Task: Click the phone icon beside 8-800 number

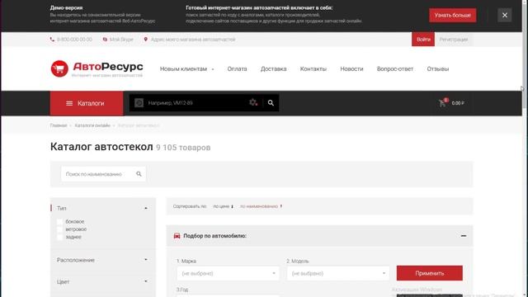Action: pos(52,40)
